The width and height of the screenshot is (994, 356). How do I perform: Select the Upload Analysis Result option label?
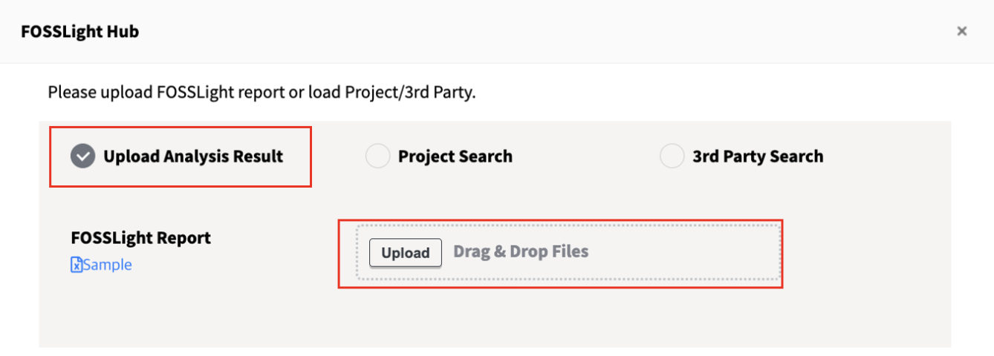click(x=193, y=156)
